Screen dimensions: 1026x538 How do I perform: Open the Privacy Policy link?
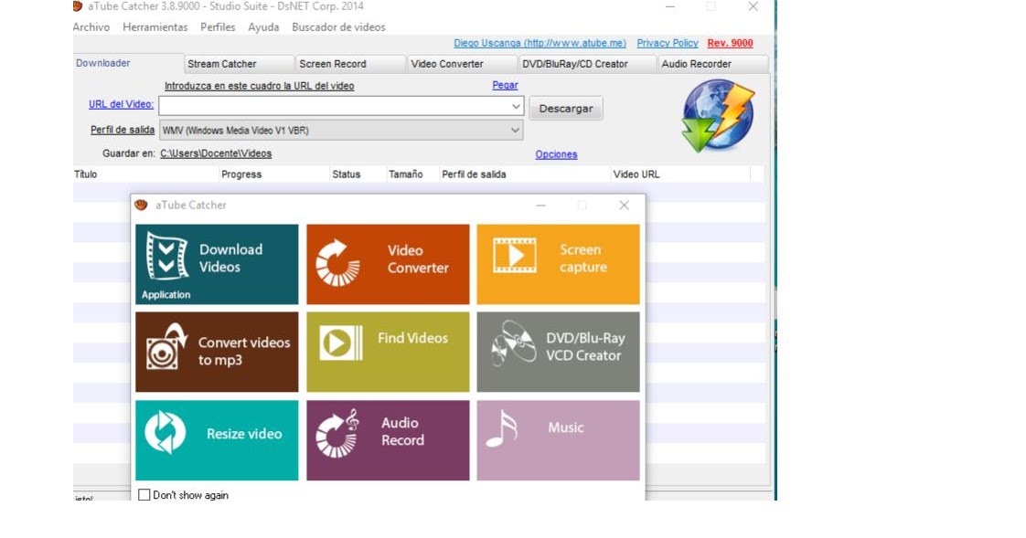coord(668,43)
